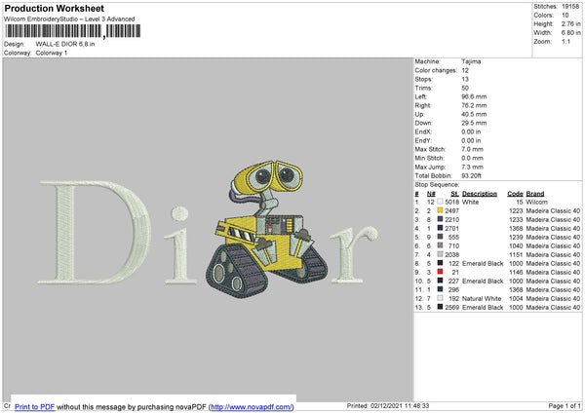Click the Max Stitch value '7.0 mm'
Image resolution: width=585 pixels, height=413 pixels.
click(x=472, y=149)
